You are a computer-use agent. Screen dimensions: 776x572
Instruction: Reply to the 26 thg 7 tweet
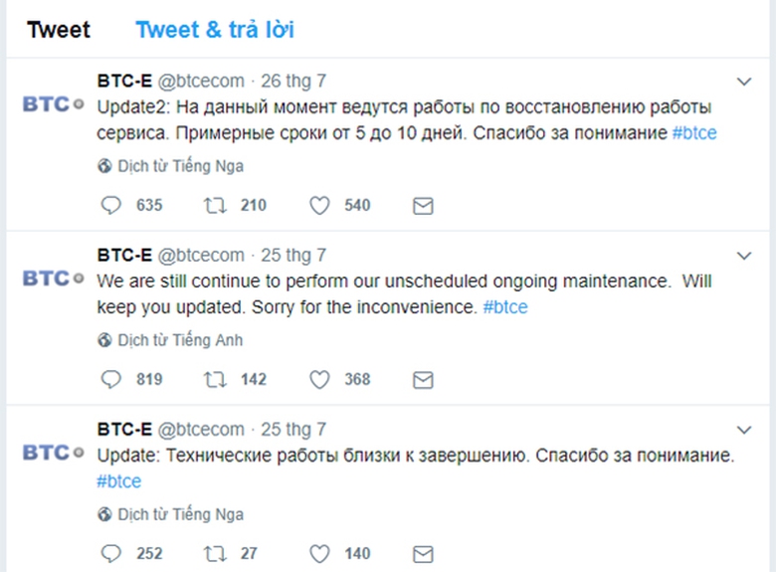click(111, 205)
